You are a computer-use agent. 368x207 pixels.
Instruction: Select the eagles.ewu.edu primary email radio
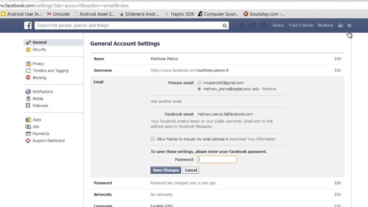(x=199, y=89)
